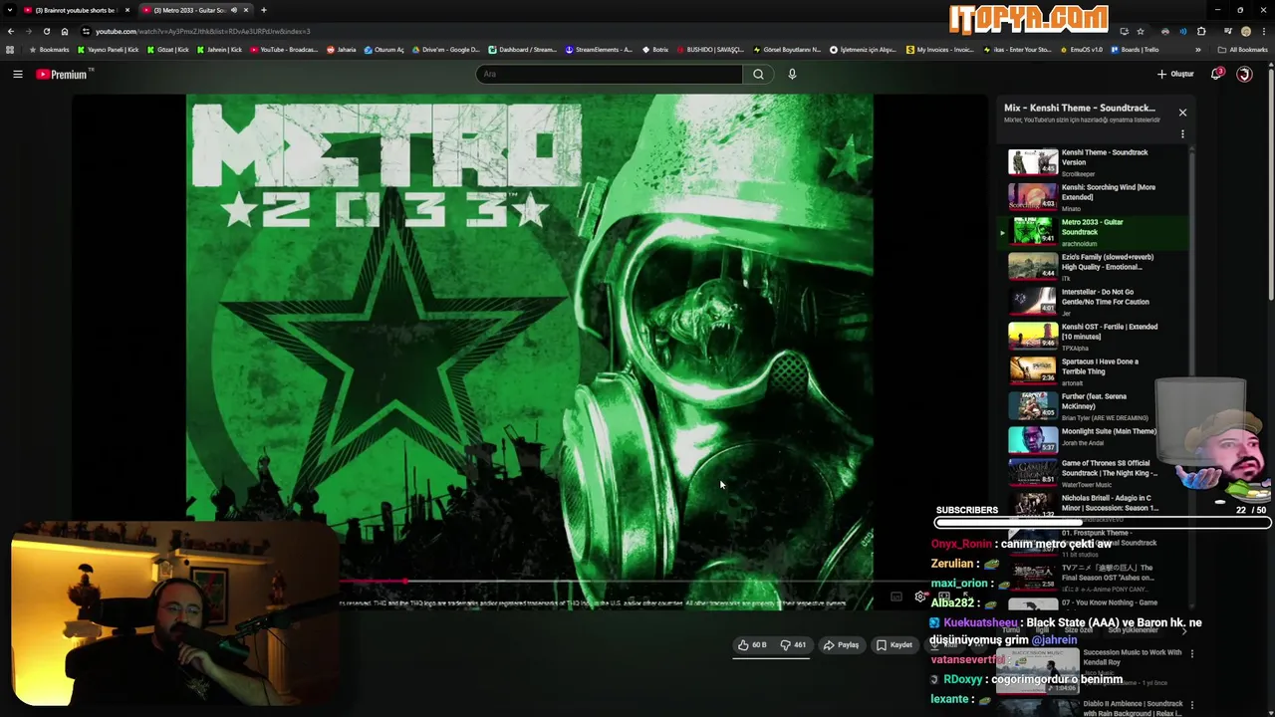Select Metro 2033 - Guitar Soundtrack playlist item
The width and height of the screenshot is (1275, 717).
[x=1094, y=232]
